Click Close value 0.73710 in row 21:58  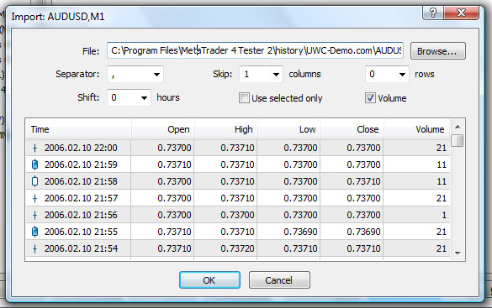363,181
